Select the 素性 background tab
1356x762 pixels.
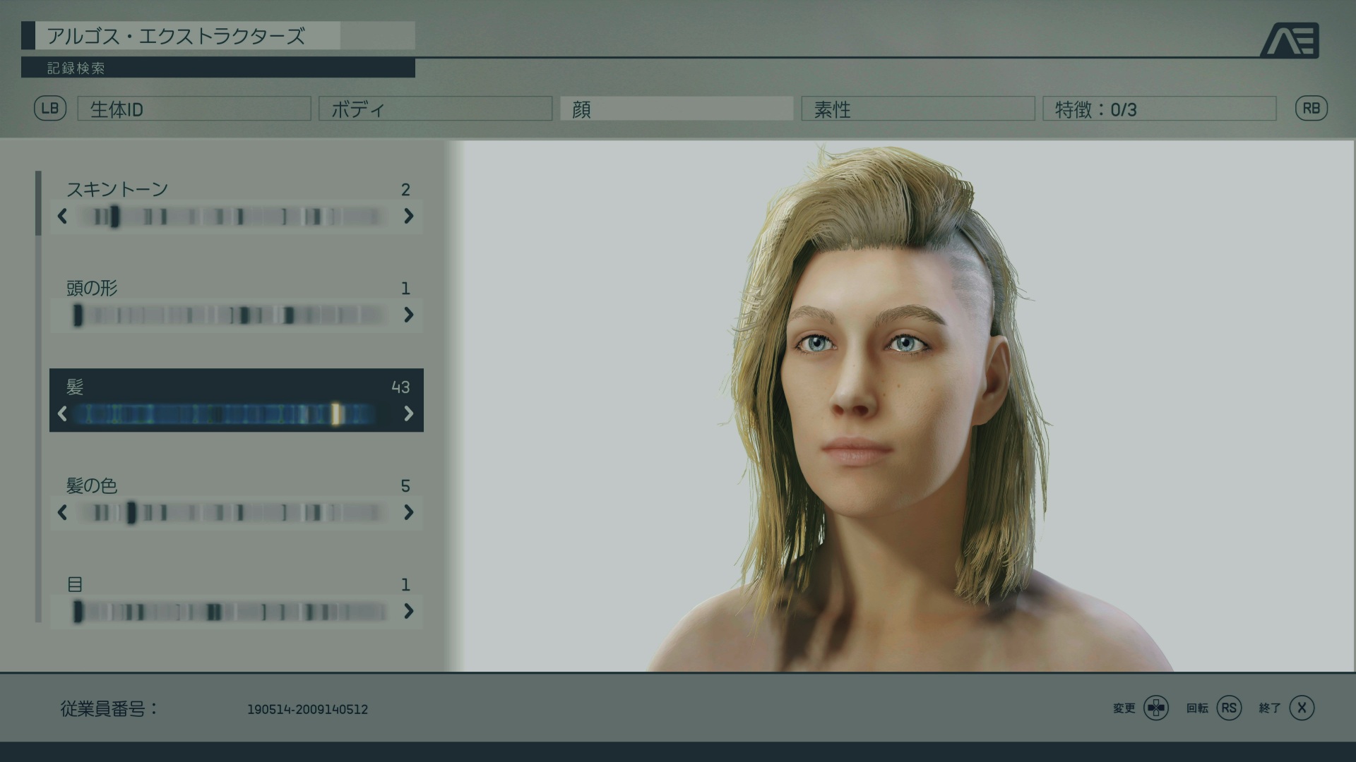click(917, 109)
